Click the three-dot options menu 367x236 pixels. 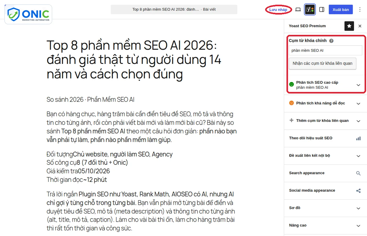click(x=360, y=9)
